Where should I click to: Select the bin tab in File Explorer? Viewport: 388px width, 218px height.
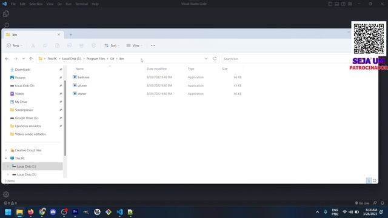pos(33,35)
